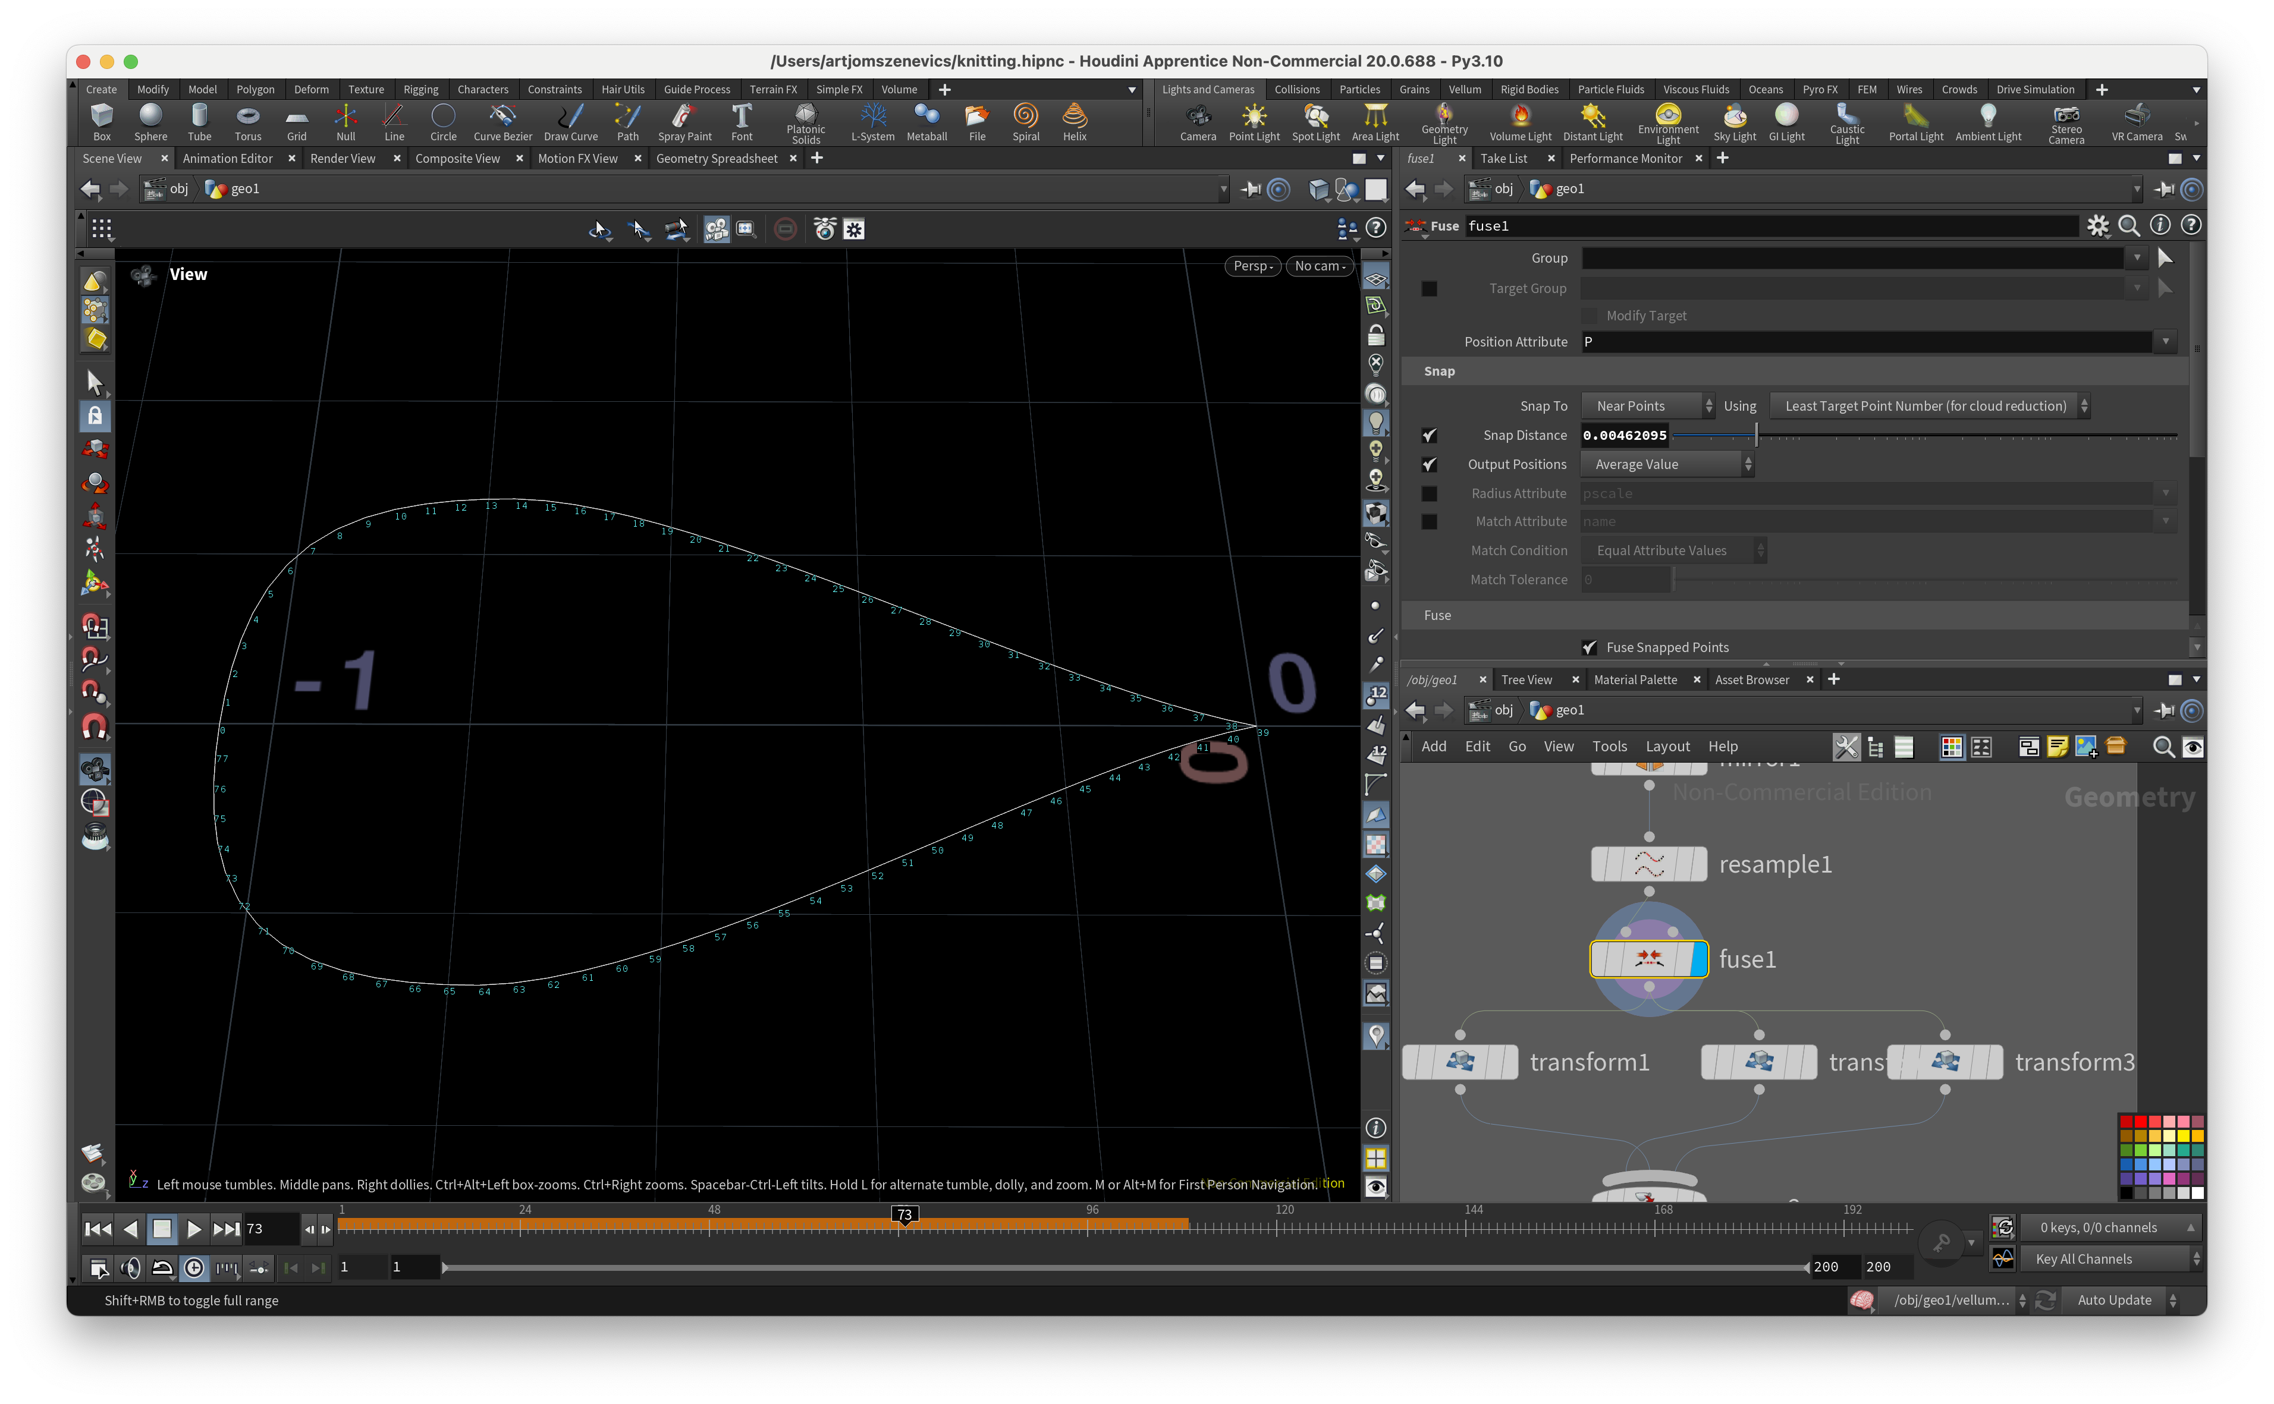
Task: Toggle the Output Positions checkbox
Action: [x=1430, y=464]
